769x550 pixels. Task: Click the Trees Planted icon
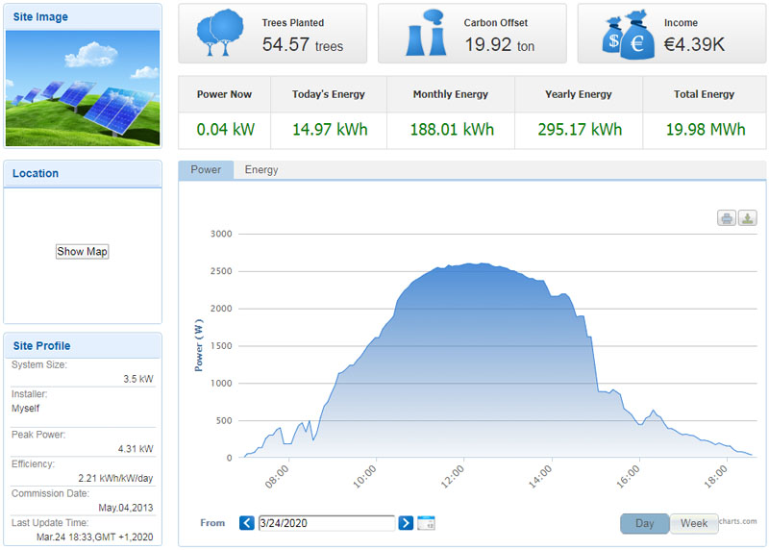point(218,34)
